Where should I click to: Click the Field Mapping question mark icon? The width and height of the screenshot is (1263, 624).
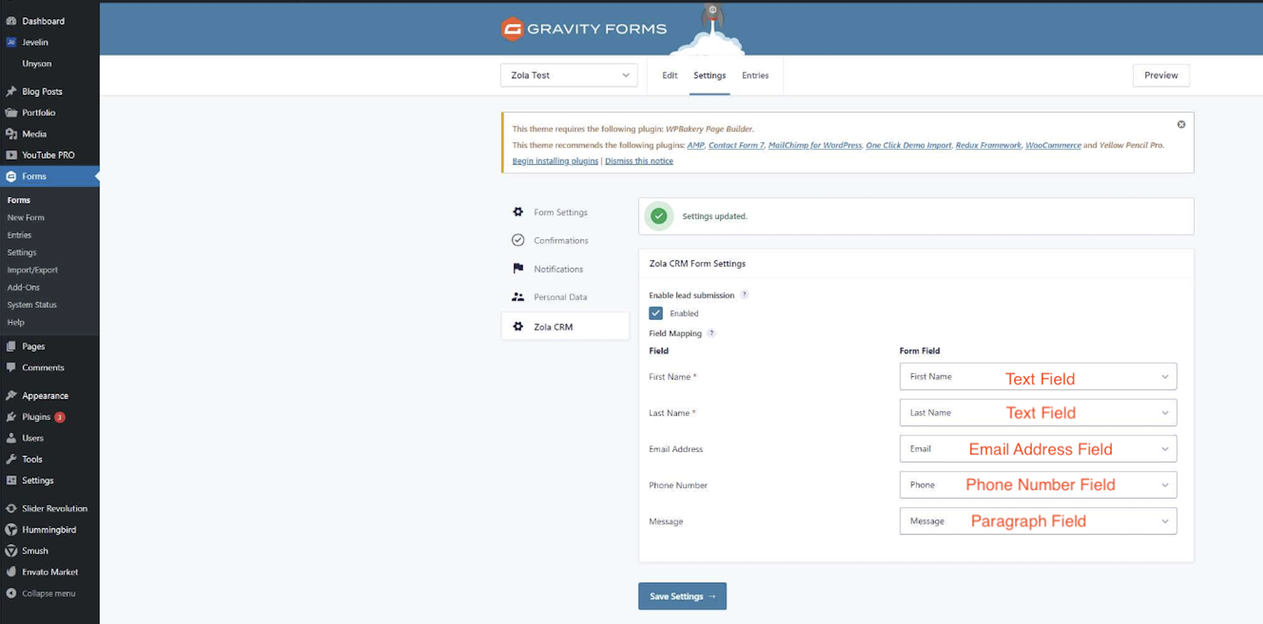click(x=712, y=333)
